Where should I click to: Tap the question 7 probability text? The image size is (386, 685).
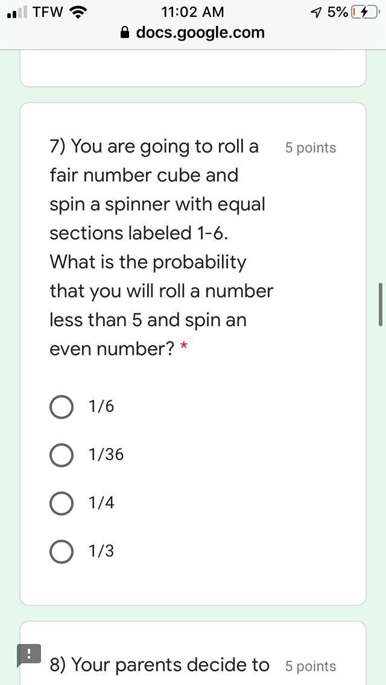click(x=160, y=247)
